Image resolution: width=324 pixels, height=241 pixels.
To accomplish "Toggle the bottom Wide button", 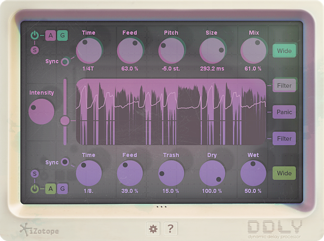I will coord(284,173).
